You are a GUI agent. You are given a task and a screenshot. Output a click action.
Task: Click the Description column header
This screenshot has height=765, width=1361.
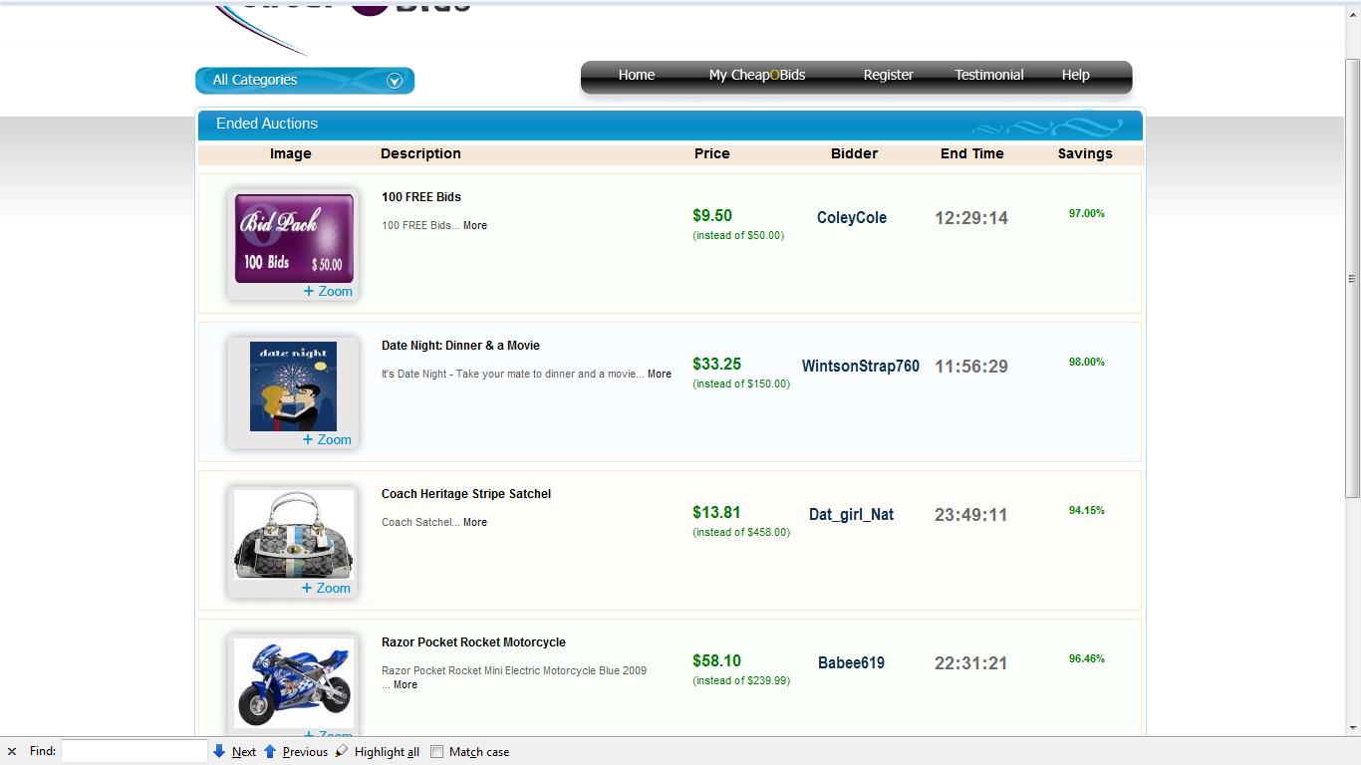pyautogui.click(x=420, y=154)
